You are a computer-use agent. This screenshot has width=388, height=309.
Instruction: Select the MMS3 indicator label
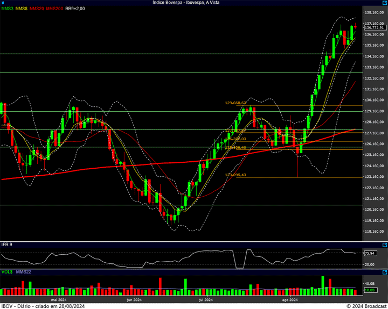pos(7,9)
